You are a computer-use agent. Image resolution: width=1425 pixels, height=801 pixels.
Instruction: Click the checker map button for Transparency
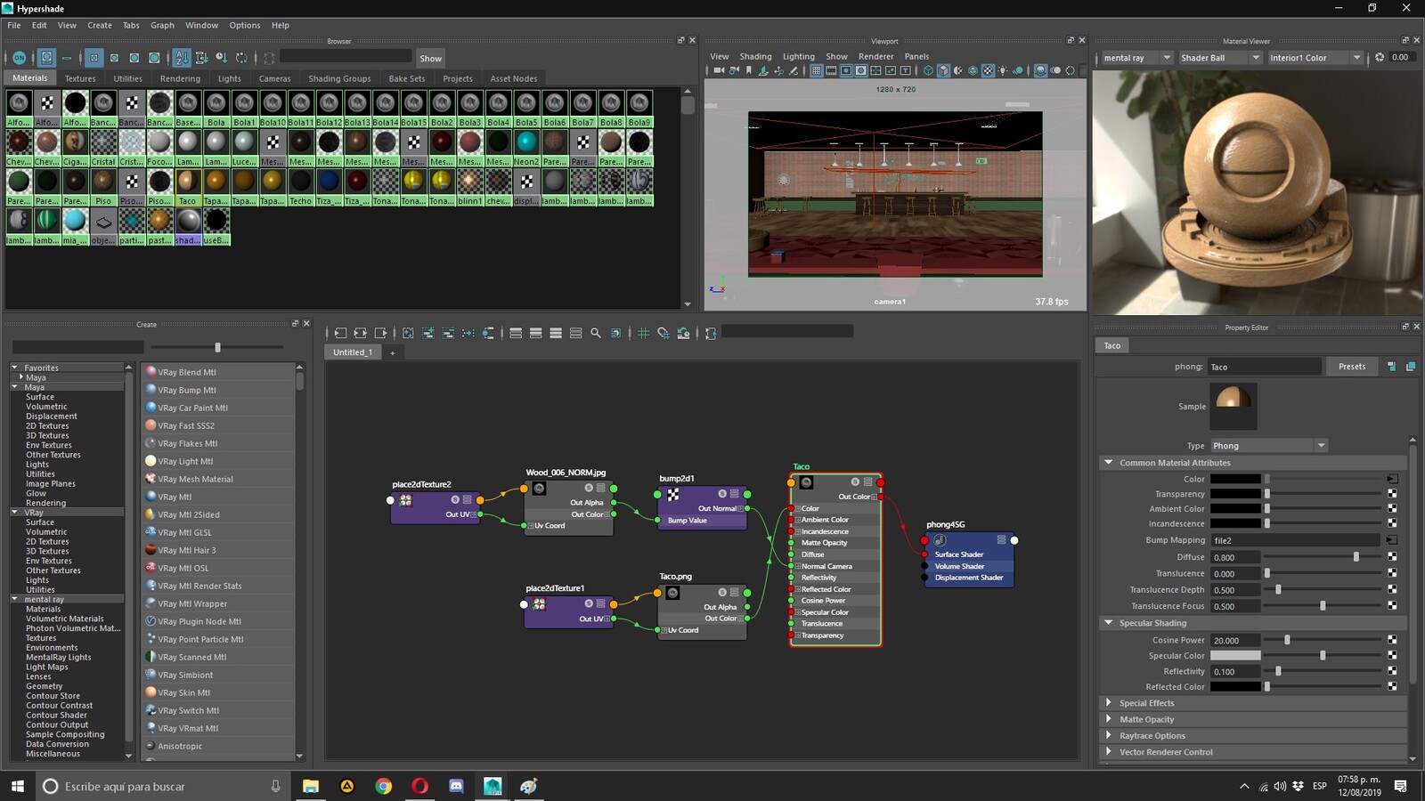click(x=1391, y=494)
